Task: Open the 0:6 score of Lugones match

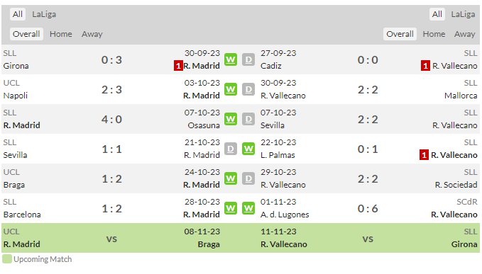Action: [368, 209]
